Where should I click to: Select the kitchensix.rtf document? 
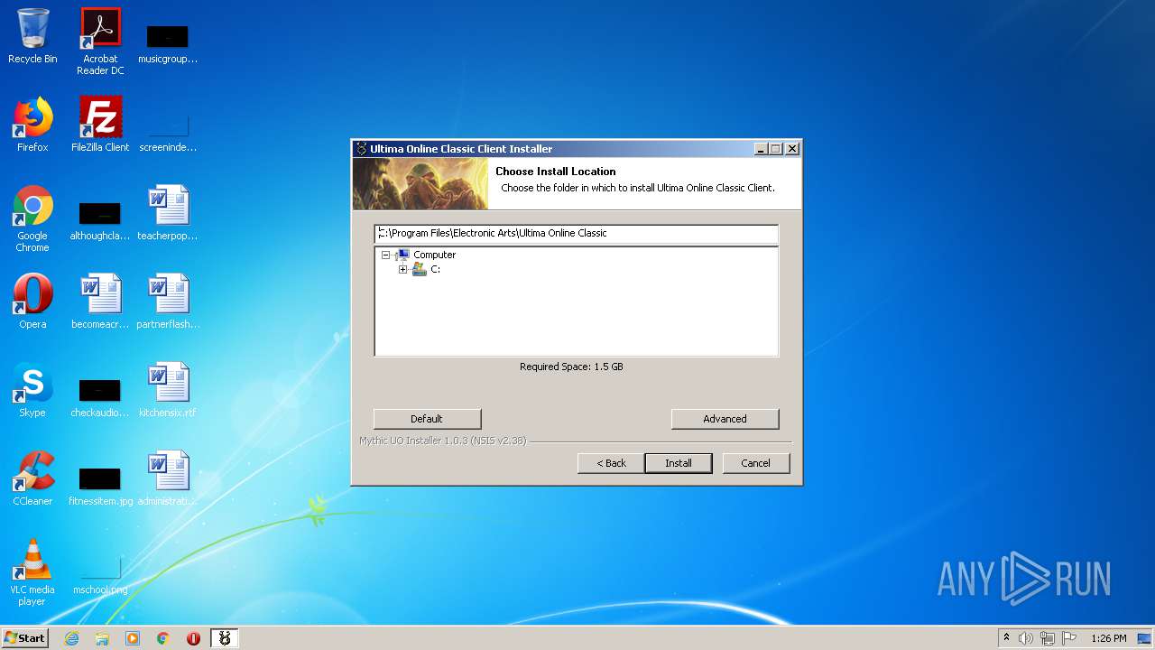click(168, 390)
